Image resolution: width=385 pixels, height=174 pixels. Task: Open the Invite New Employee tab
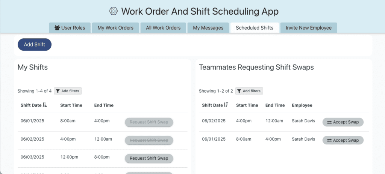click(308, 28)
